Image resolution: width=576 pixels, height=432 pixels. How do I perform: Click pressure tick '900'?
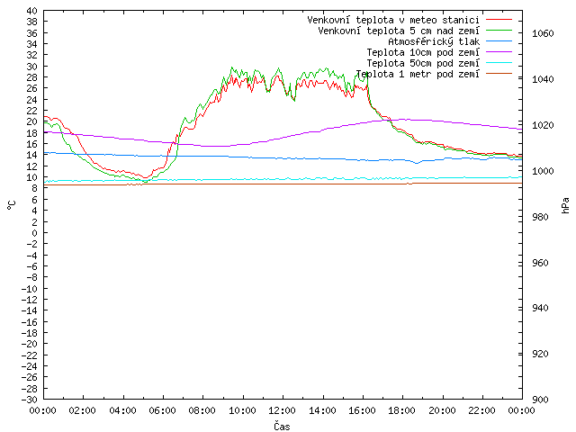(540, 400)
